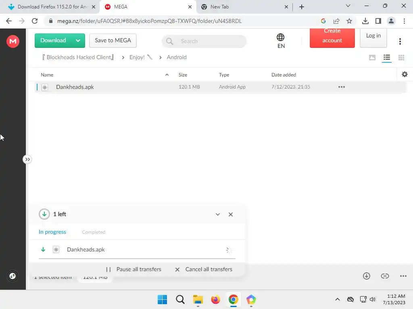413x309 pixels.
Task: Close the transfers panel
Action: [x=230, y=214]
